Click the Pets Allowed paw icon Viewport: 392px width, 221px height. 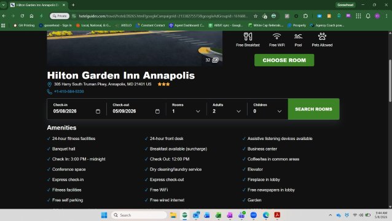(322, 36)
